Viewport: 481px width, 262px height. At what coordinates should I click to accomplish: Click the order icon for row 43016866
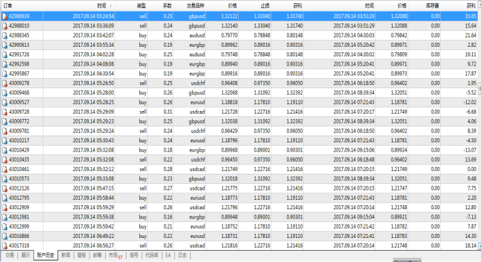coord(5,236)
